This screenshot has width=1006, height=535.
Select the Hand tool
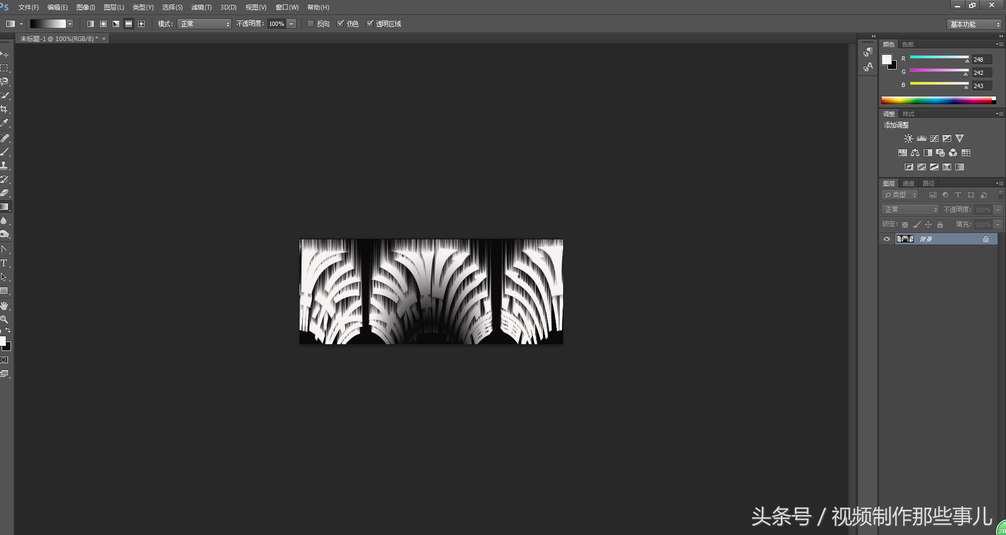coord(4,306)
